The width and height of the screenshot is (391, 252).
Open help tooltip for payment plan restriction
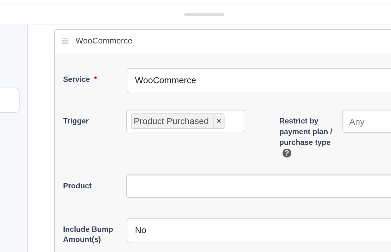287,153
